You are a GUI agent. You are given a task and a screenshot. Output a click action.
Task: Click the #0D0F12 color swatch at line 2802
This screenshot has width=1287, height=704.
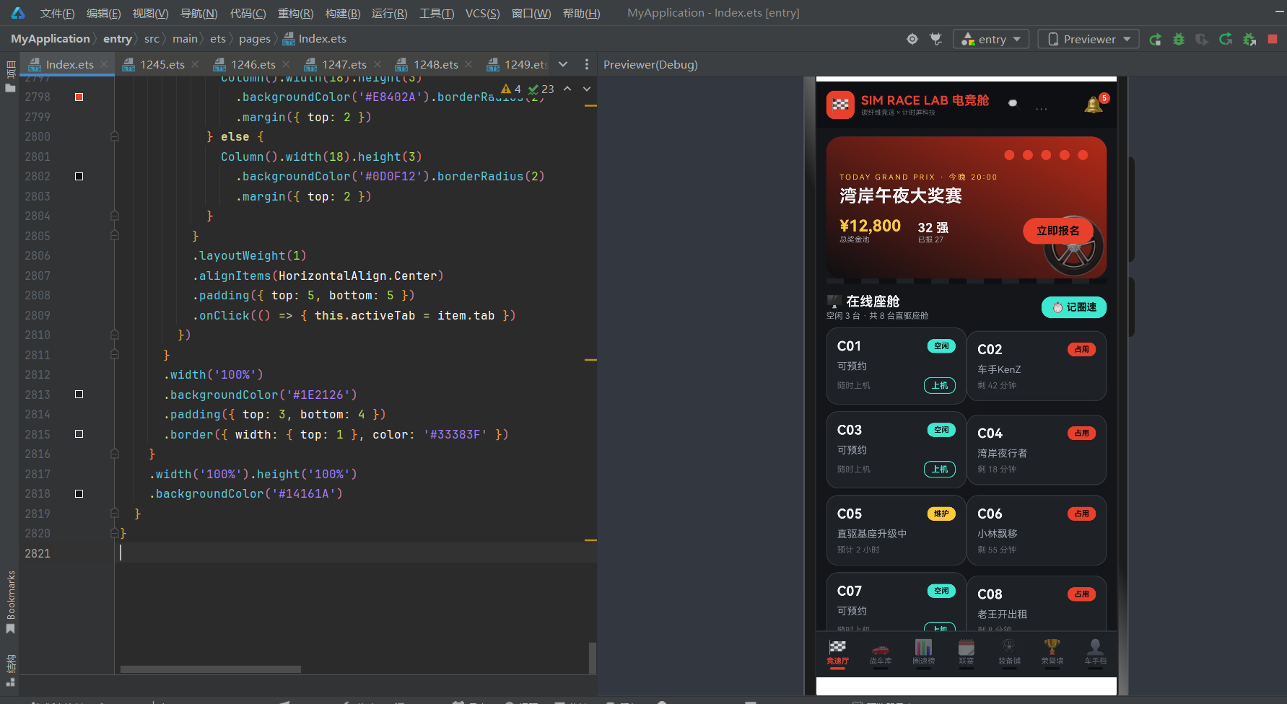click(79, 176)
